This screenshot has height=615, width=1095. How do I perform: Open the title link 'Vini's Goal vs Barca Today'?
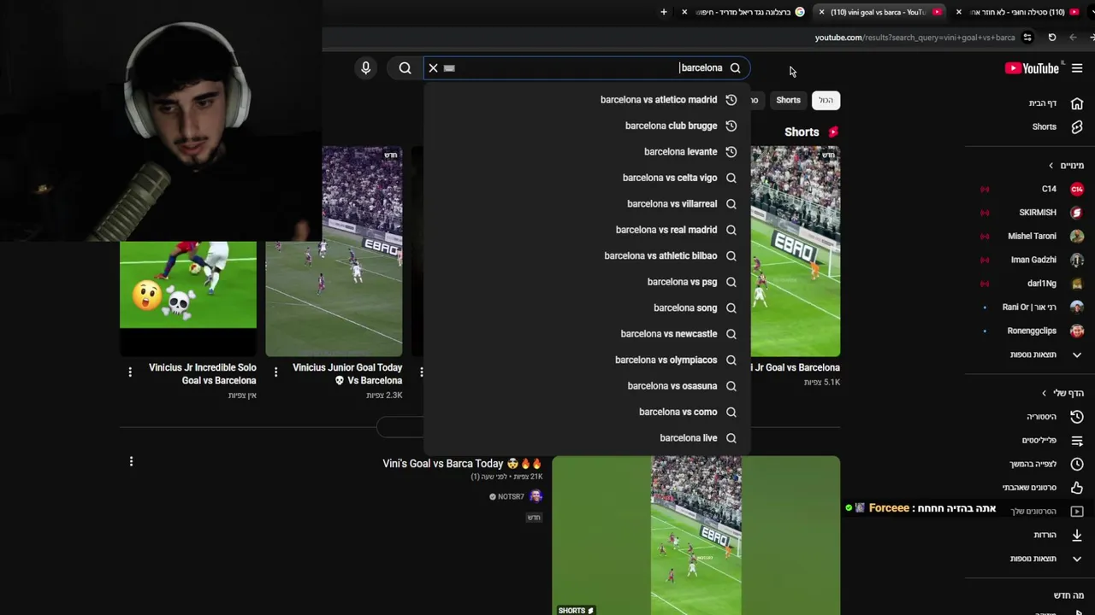tap(462, 464)
